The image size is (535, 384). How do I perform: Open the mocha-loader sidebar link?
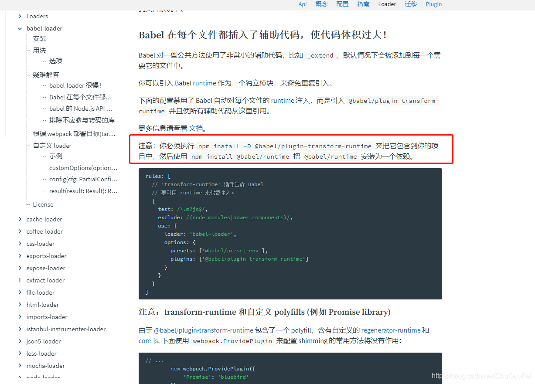click(46, 366)
